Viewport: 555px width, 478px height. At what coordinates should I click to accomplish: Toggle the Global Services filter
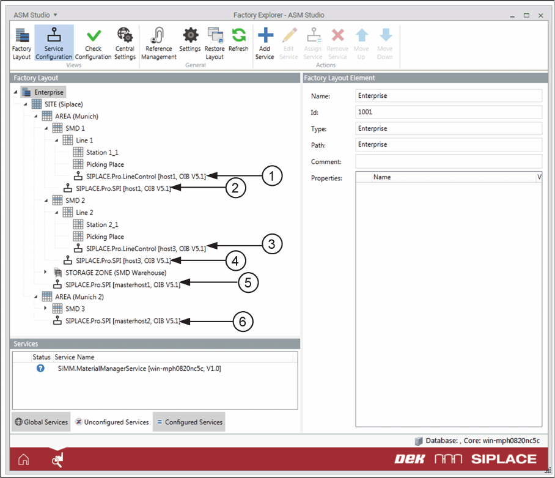(x=41, y=422)
